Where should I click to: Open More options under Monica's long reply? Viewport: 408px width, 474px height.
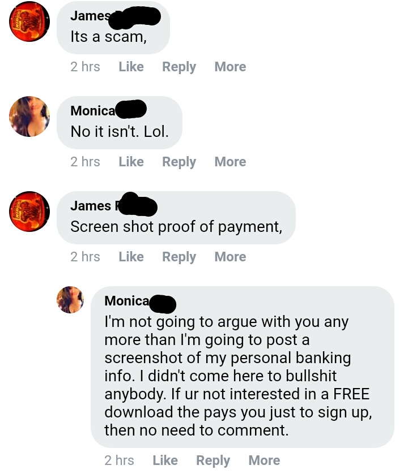[x=264, y=460]
